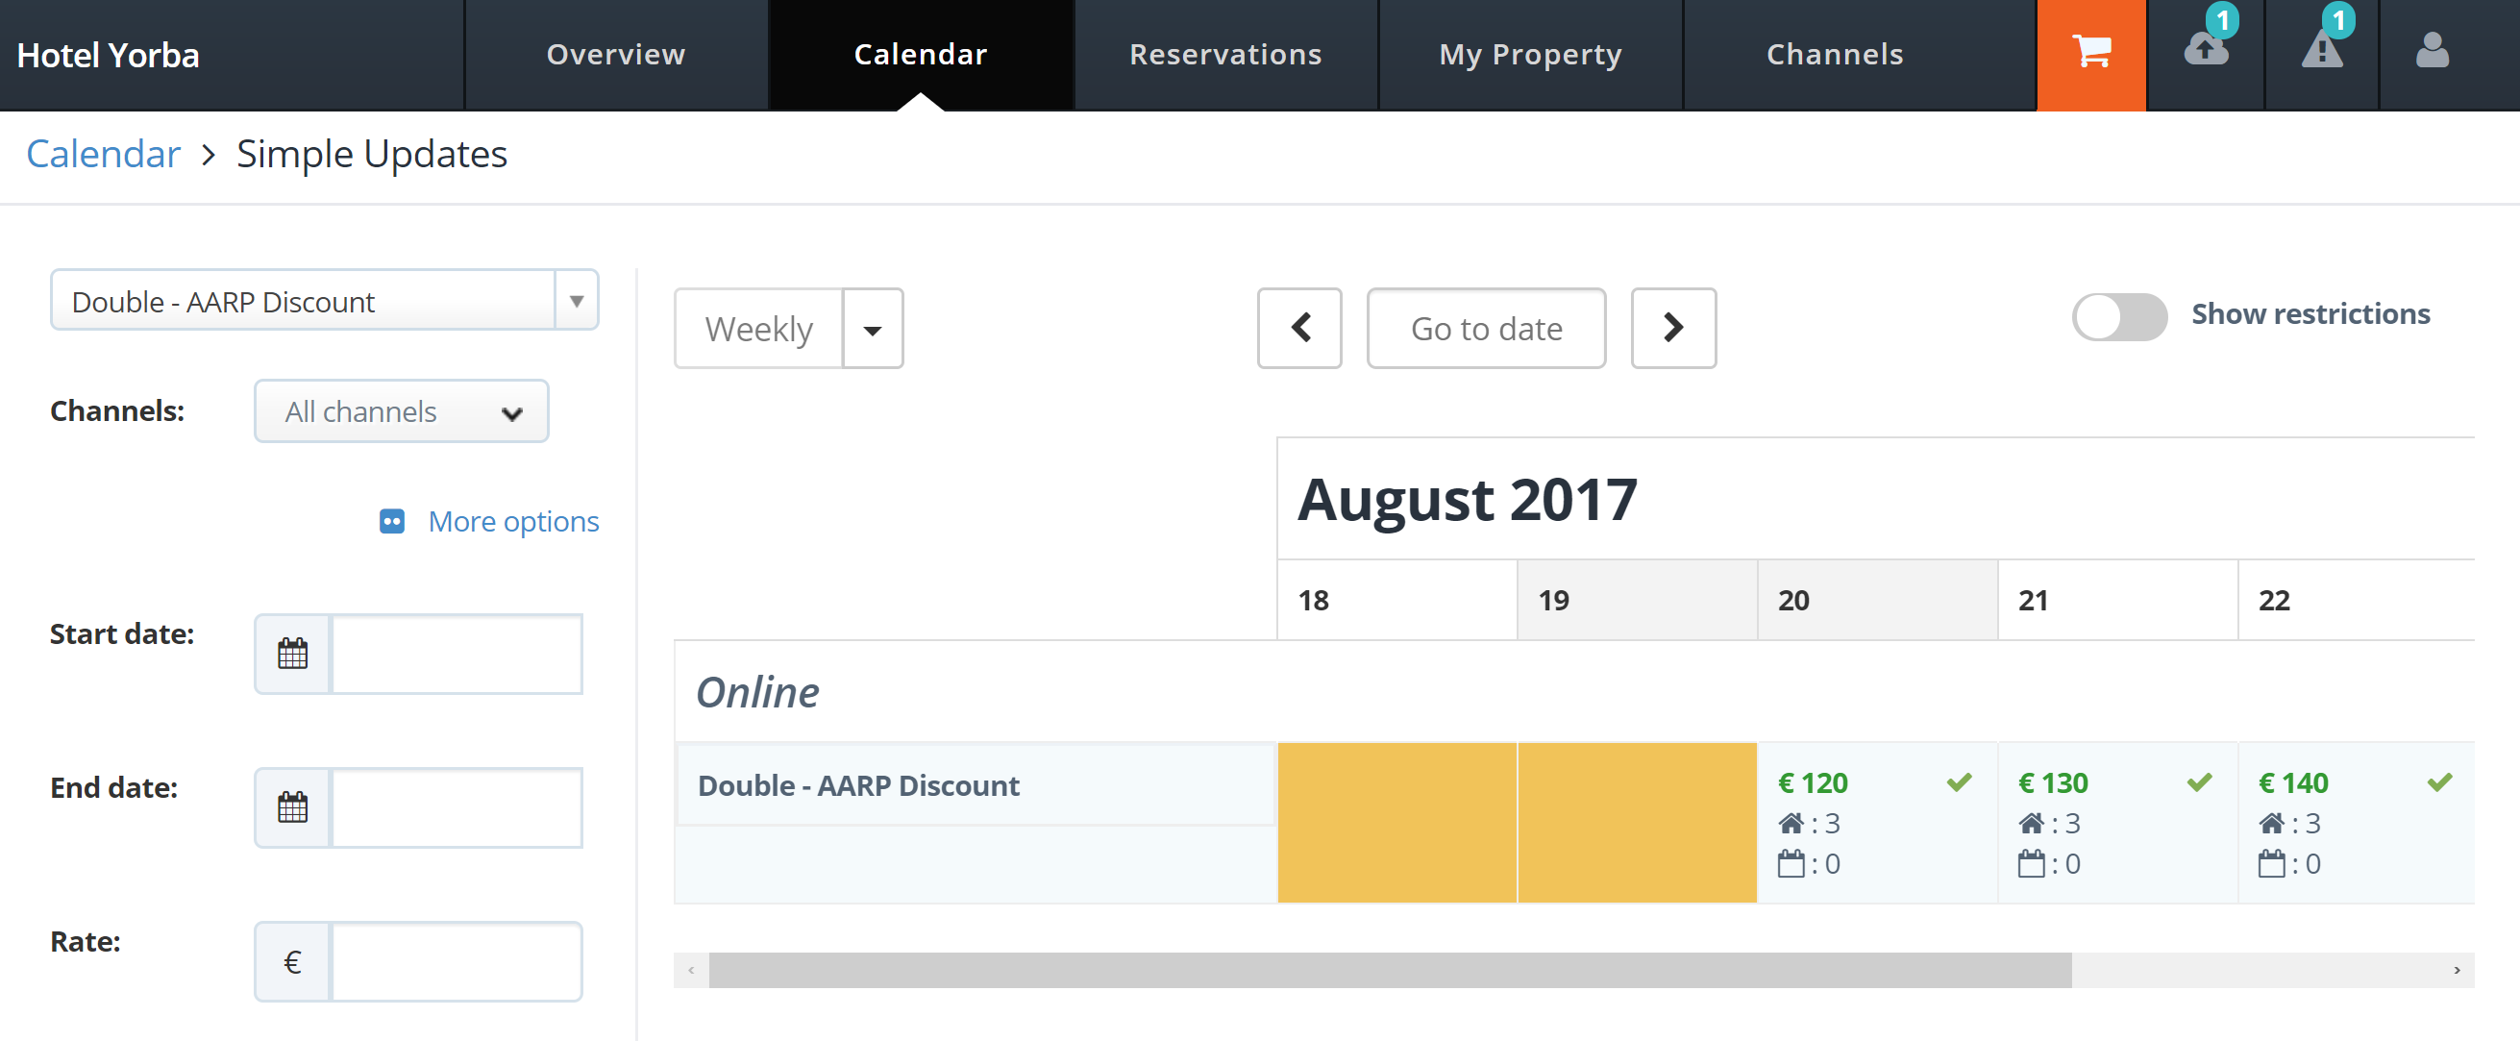This screenshot has width=2520, height=1041.
Task: Click the € 140 rate on August 22
Action: click(x=2293, y=782)
